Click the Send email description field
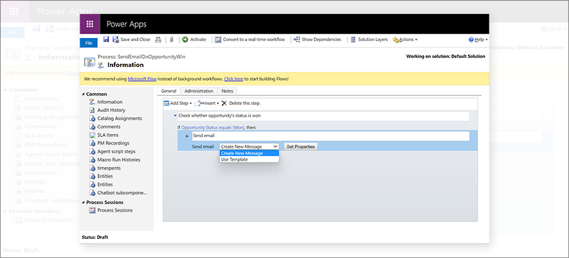This screenshot has width=569, height=258. tap(331, 136)
